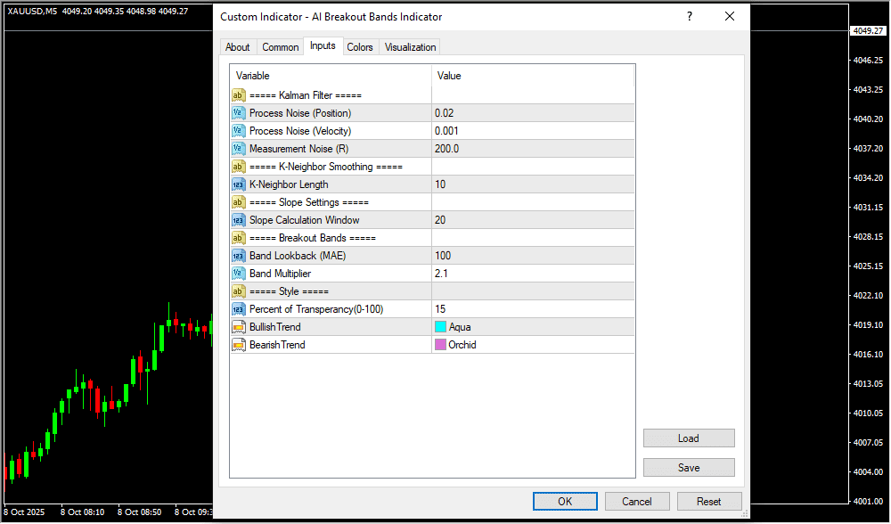Click the help question mark in title bar
Viewport: 891px width, 524px height.
click(689, 17)
